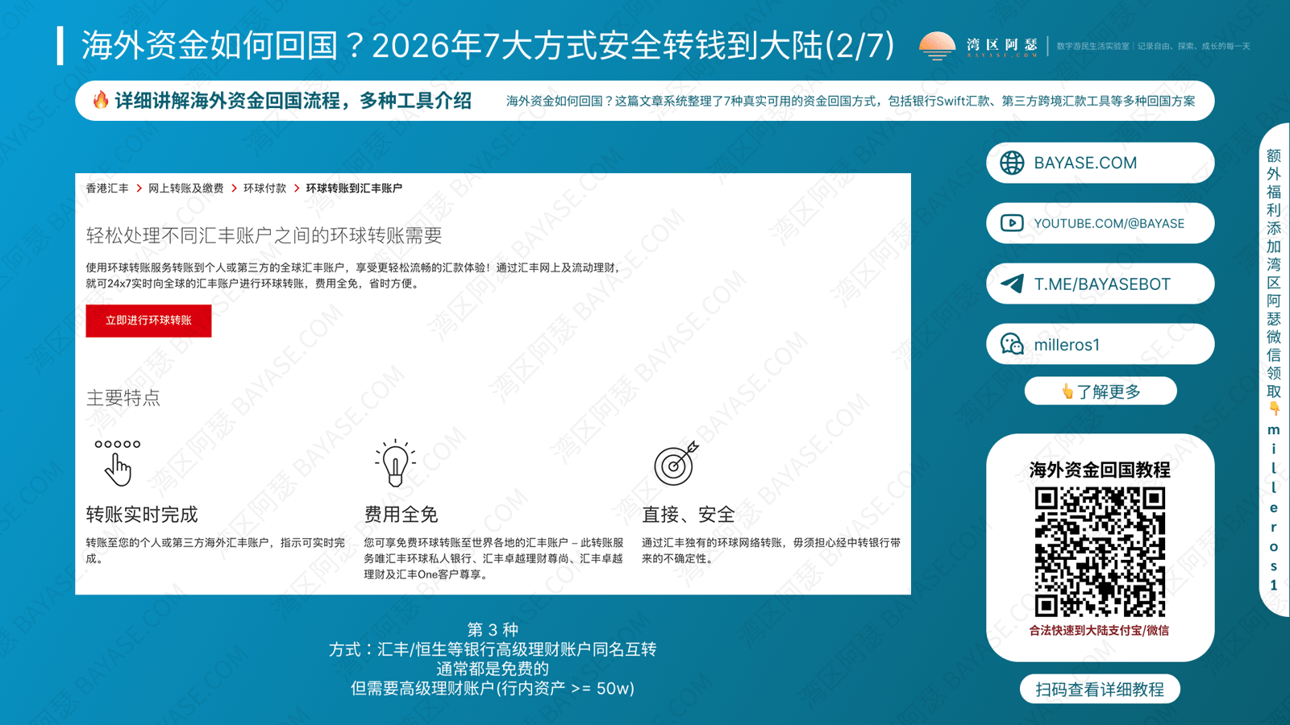Viewport: 1290px width, 725px height.
Task: Click the breadcrumb arrow after 环球付款
Action: click(x=296, y=188)
